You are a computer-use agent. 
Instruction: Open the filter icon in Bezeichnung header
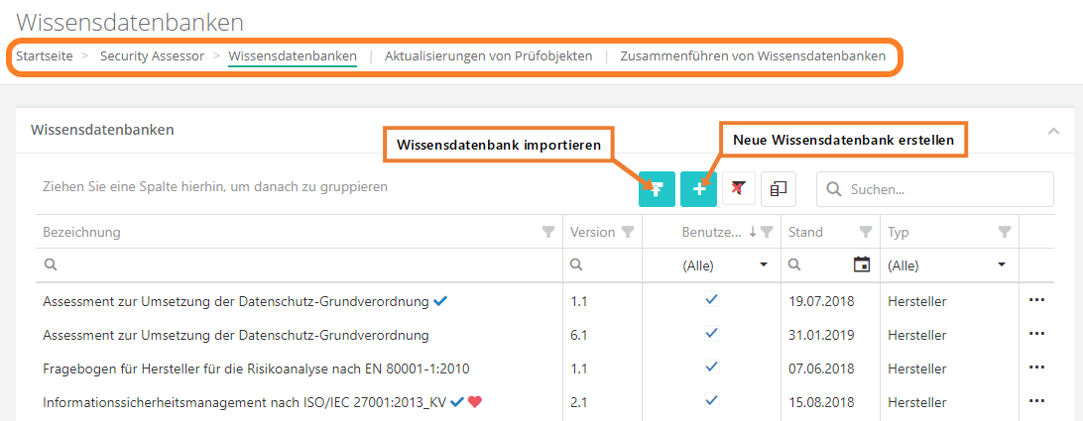(x=548, y=232)
